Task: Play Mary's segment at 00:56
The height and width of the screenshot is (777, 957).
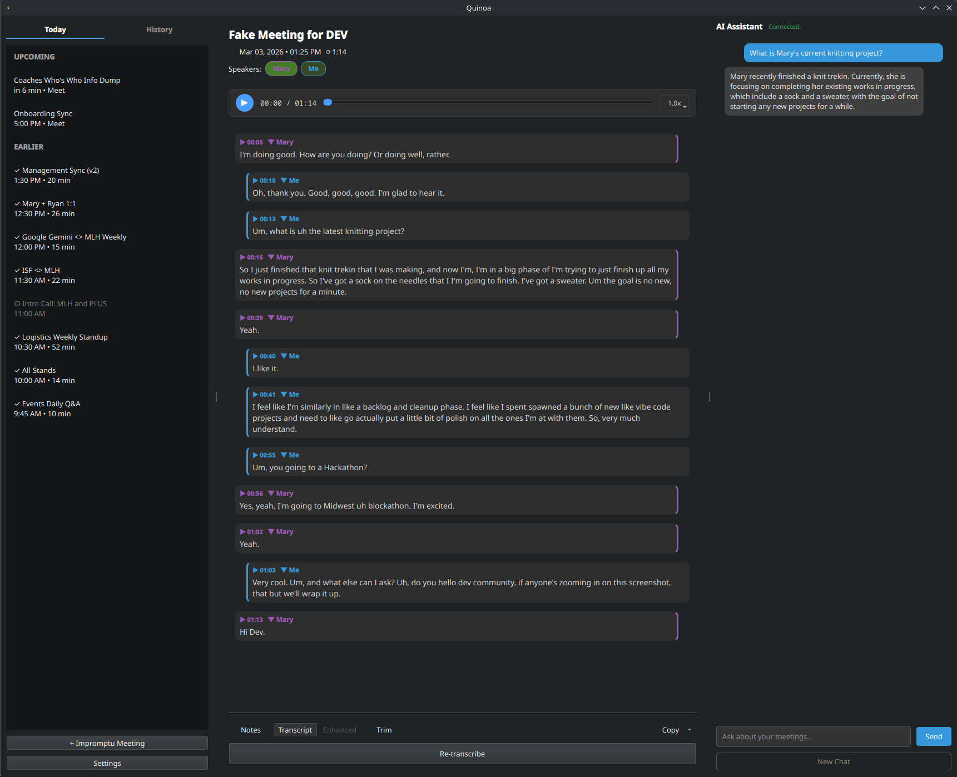Action: (251, 494)
